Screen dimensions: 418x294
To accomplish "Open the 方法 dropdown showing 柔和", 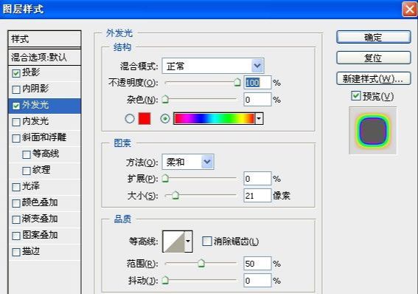I will point(188,162).
